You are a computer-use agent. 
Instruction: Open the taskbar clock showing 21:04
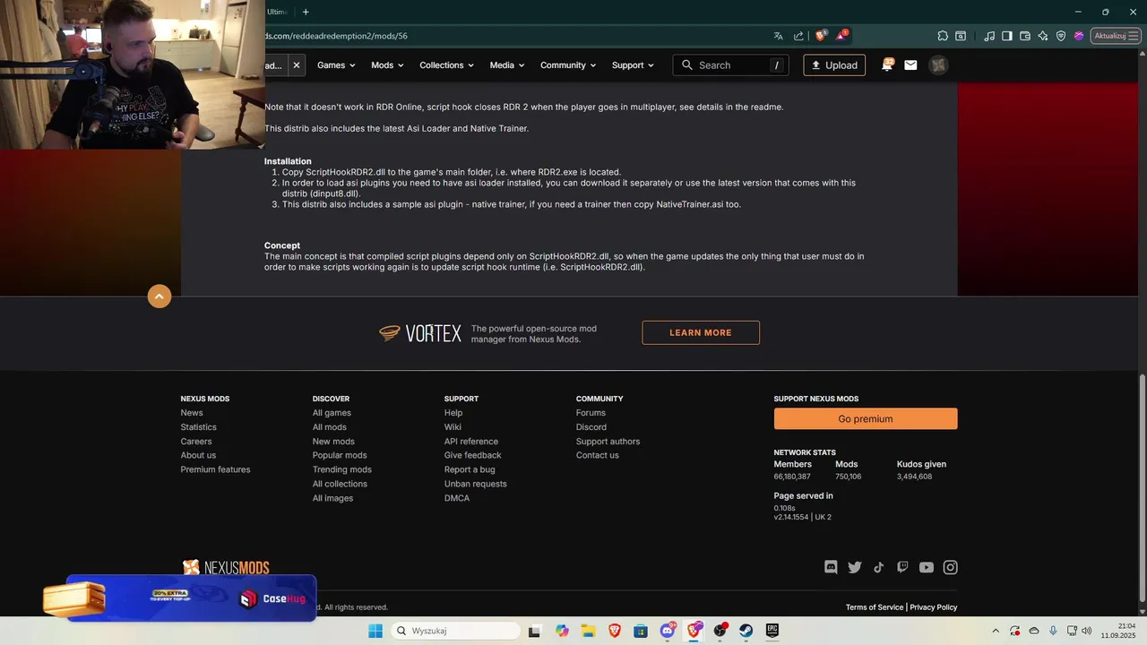pyautogui.click(x=1119, y=631)
